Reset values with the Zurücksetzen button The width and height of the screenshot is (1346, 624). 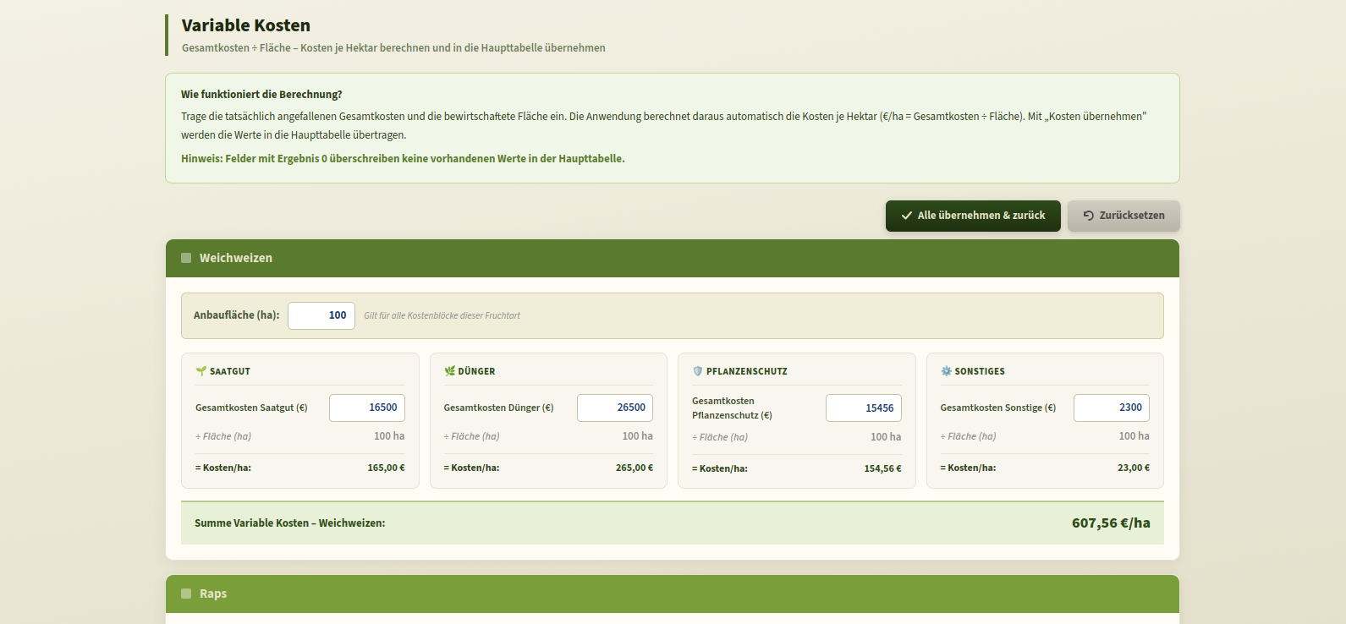point(1123,216)
